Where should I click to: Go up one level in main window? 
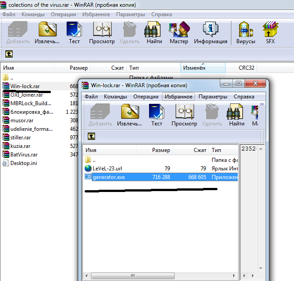(x=9, y=54)
